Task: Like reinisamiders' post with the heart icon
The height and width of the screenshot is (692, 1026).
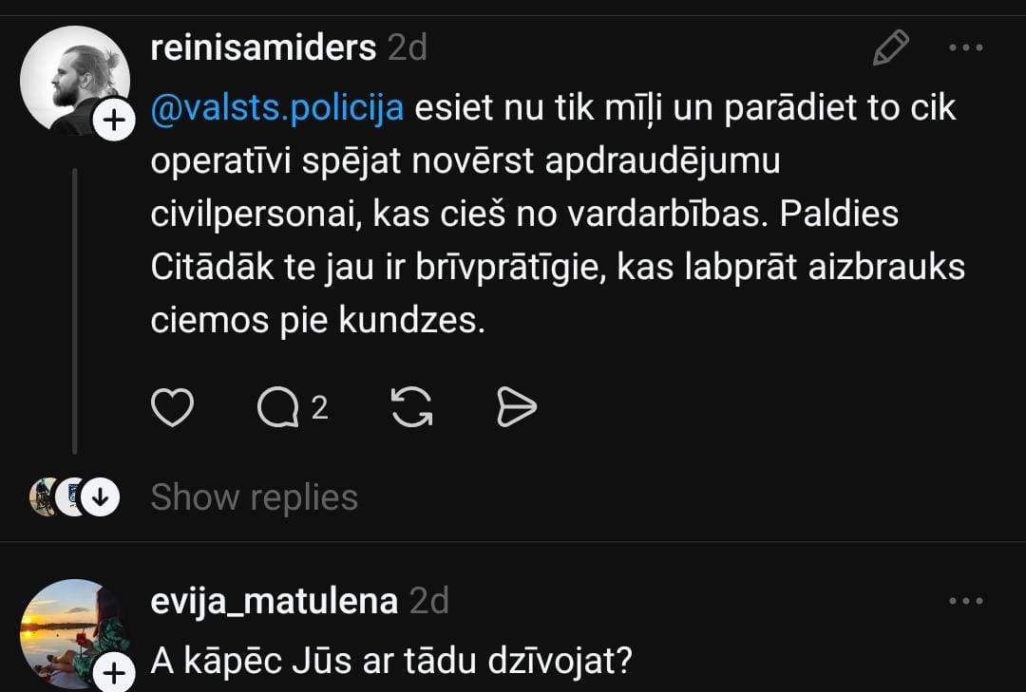Action: point(172,408)
